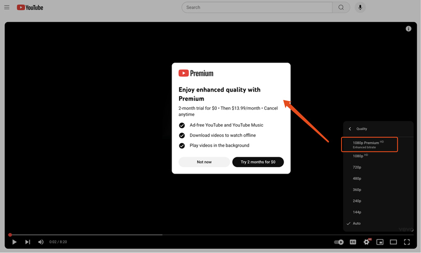Enable miniplayer mode
Image resolution: width=421 pixels, height=253 pixels.
(380, 242)
